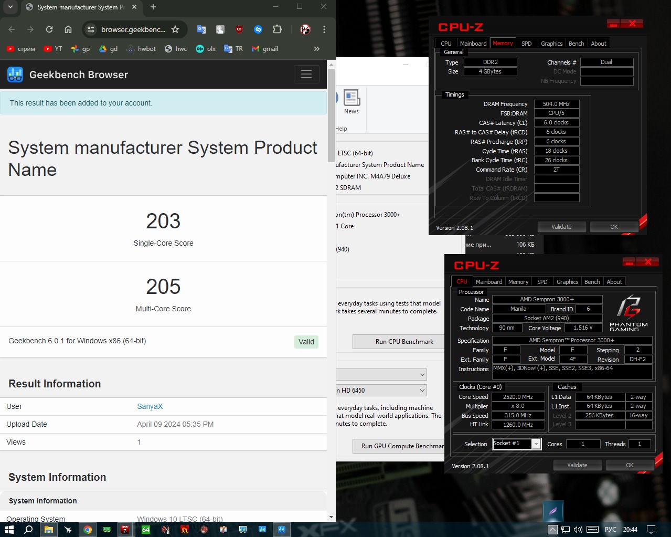Open the 'стрим' YouTube bookmark

(x=21, y=49)
